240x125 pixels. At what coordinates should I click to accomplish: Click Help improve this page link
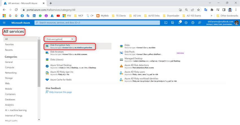tap(60, 92)
